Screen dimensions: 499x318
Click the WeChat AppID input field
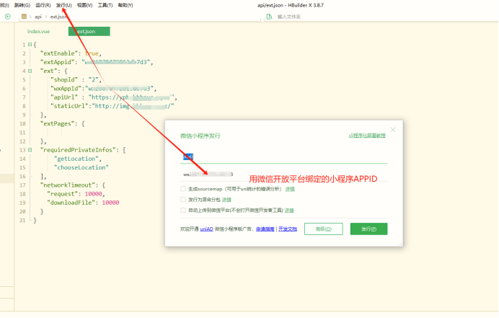(283, 174)
